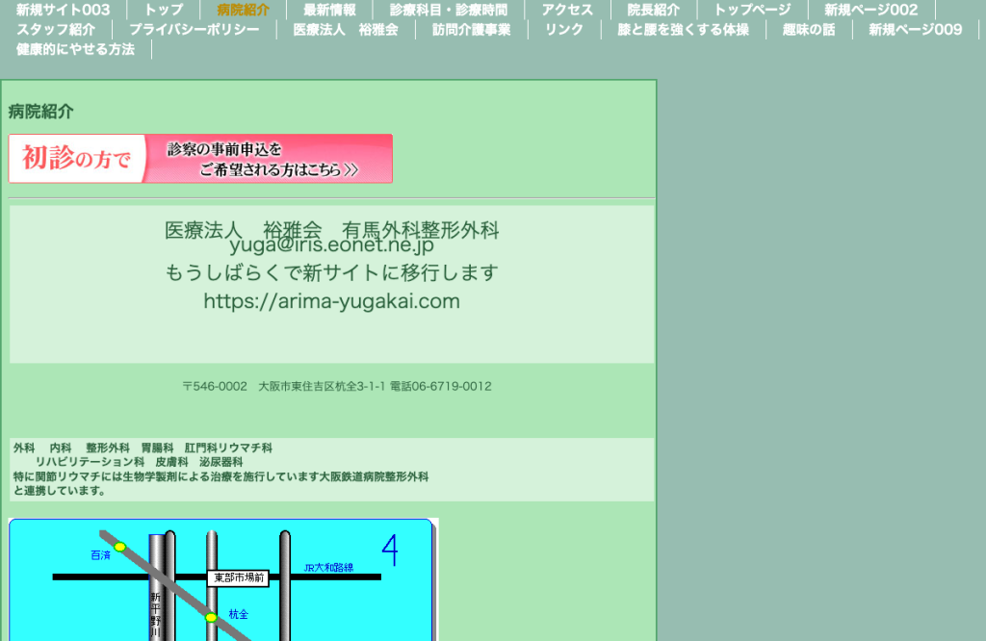Open 新規ページ002 menu link
The height and width of the screenshot is (641, 986).
tap(870, 10)
